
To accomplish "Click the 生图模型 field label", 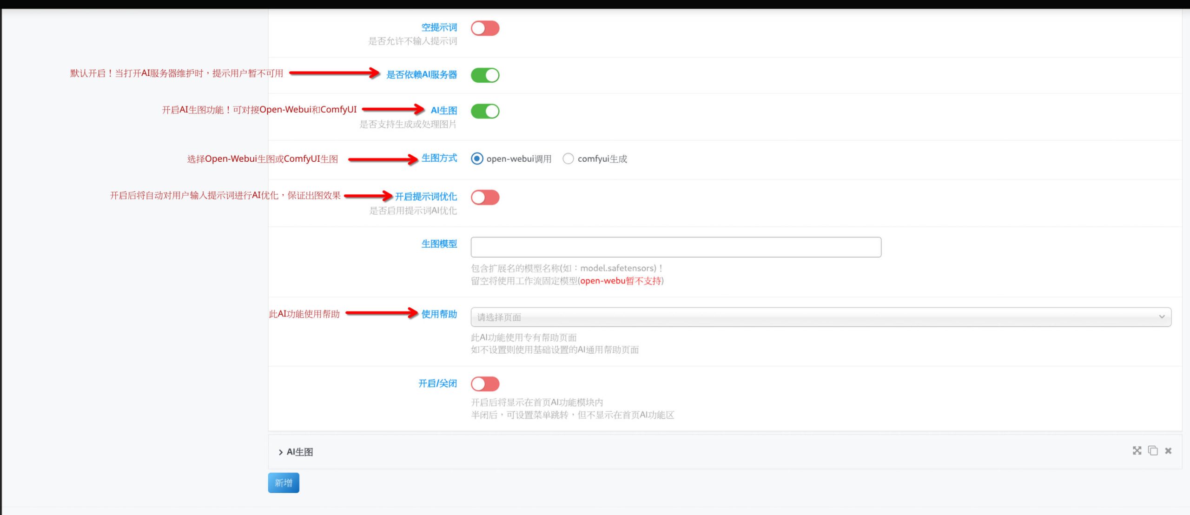I will click(x=439, y=244).
